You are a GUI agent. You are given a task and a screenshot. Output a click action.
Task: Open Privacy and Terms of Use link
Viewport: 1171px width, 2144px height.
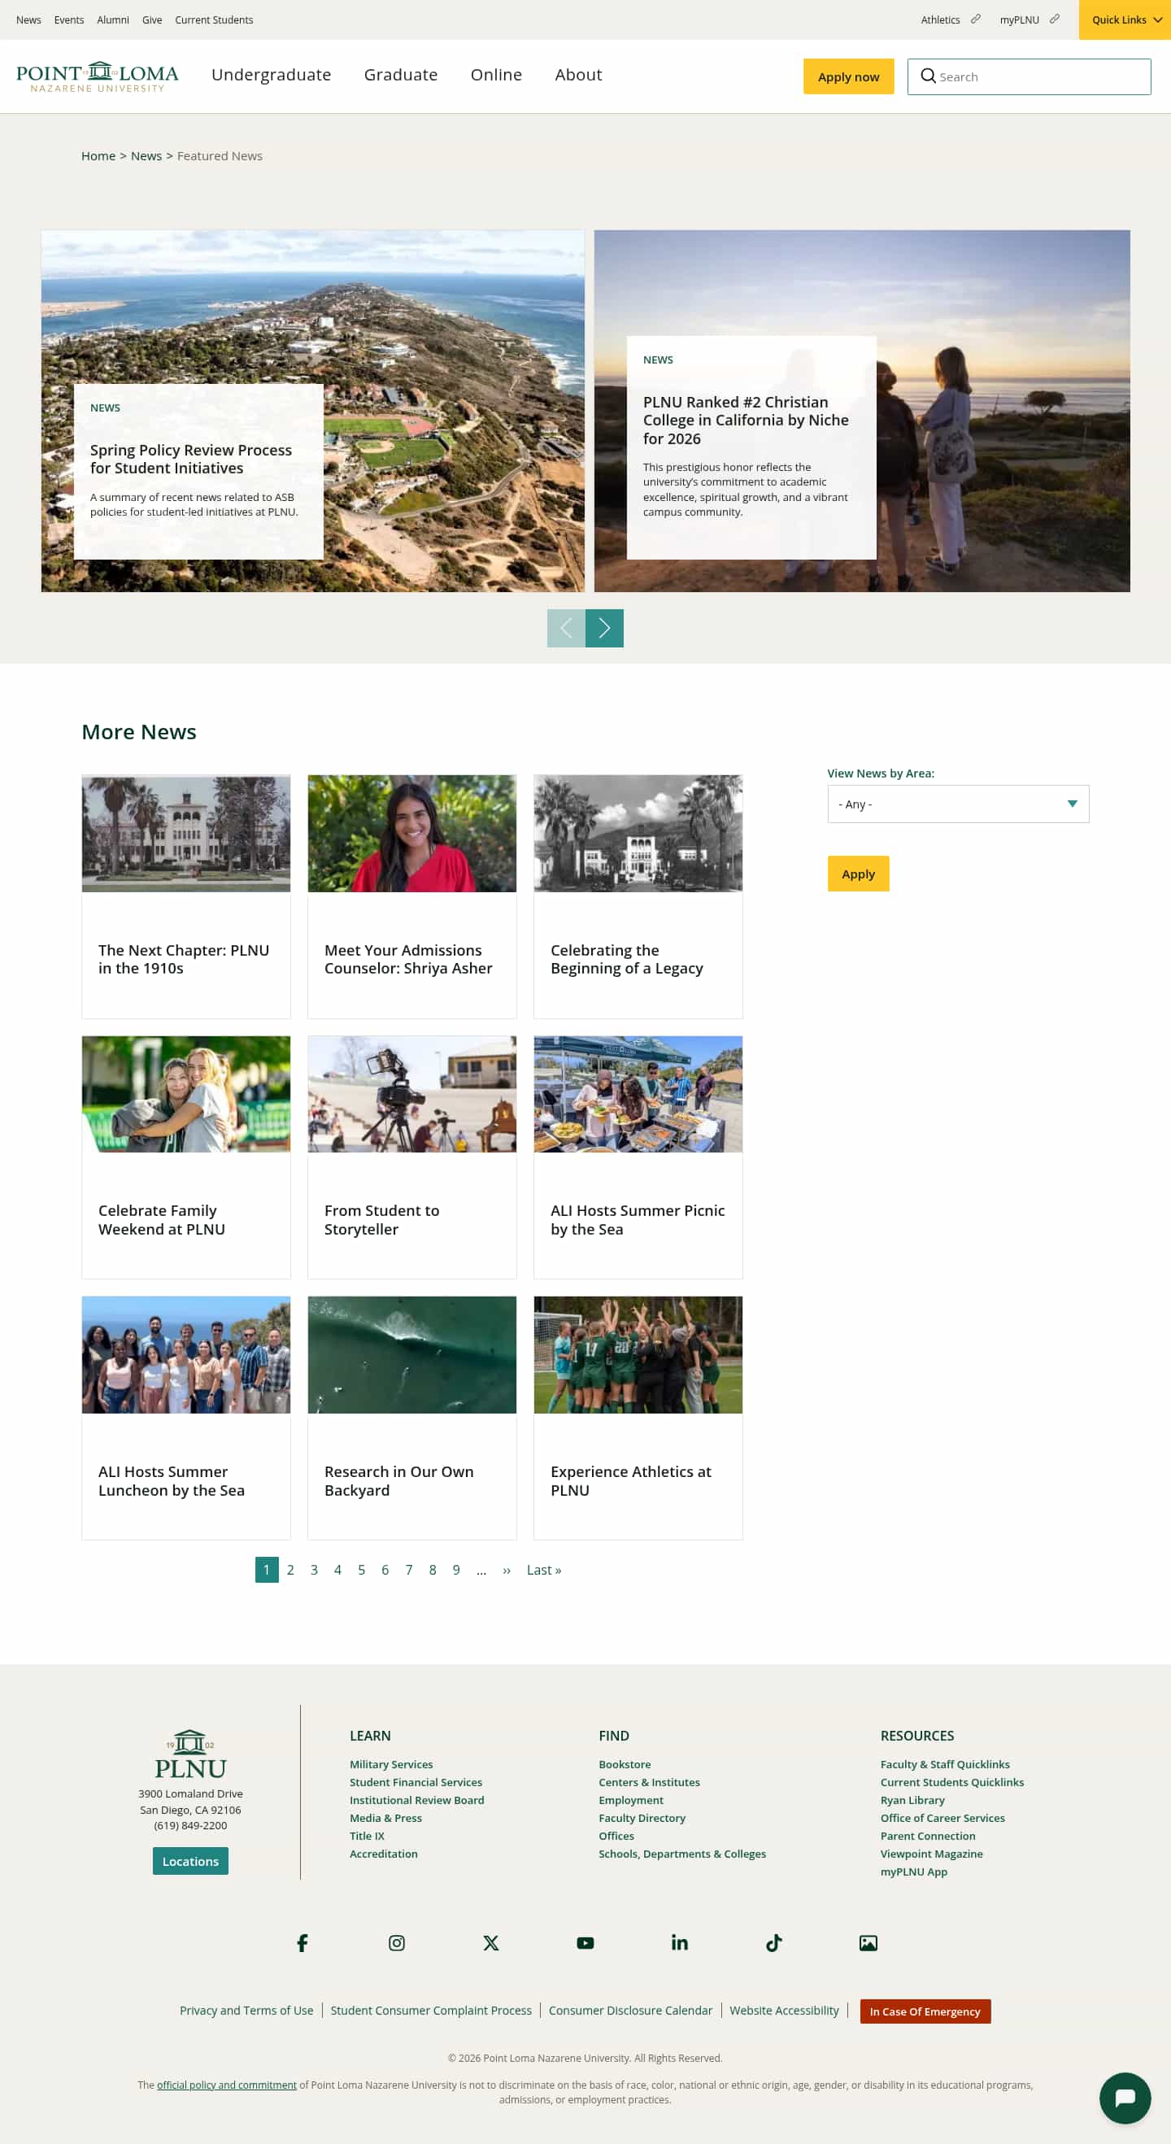click(246, 2011)
